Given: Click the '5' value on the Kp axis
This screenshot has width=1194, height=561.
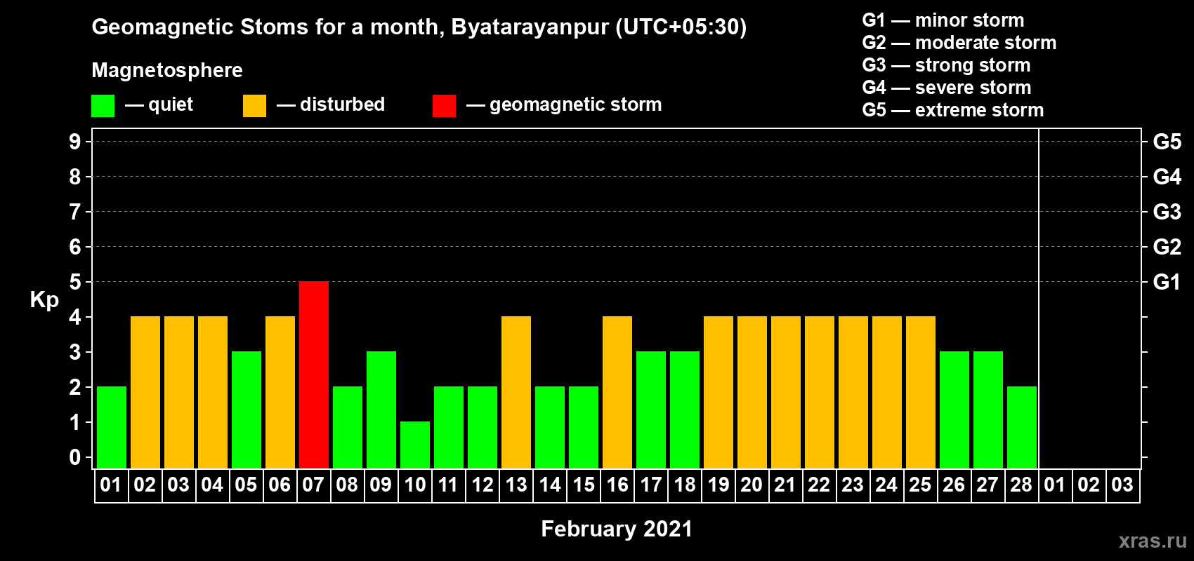Looking at the screenshot, I should [75, 282].
